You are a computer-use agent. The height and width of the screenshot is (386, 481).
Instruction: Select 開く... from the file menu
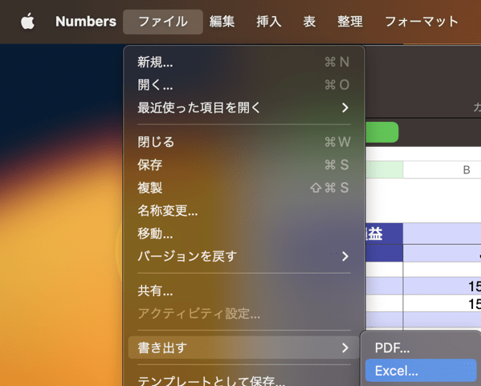244,84
